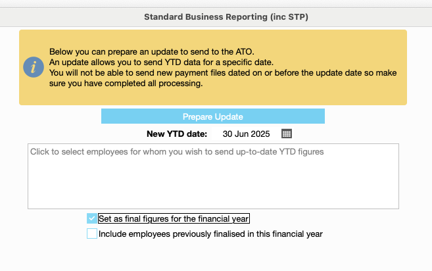Click empty space inside the employee box
The image size is (432, 271).
(x=213, y=185)
